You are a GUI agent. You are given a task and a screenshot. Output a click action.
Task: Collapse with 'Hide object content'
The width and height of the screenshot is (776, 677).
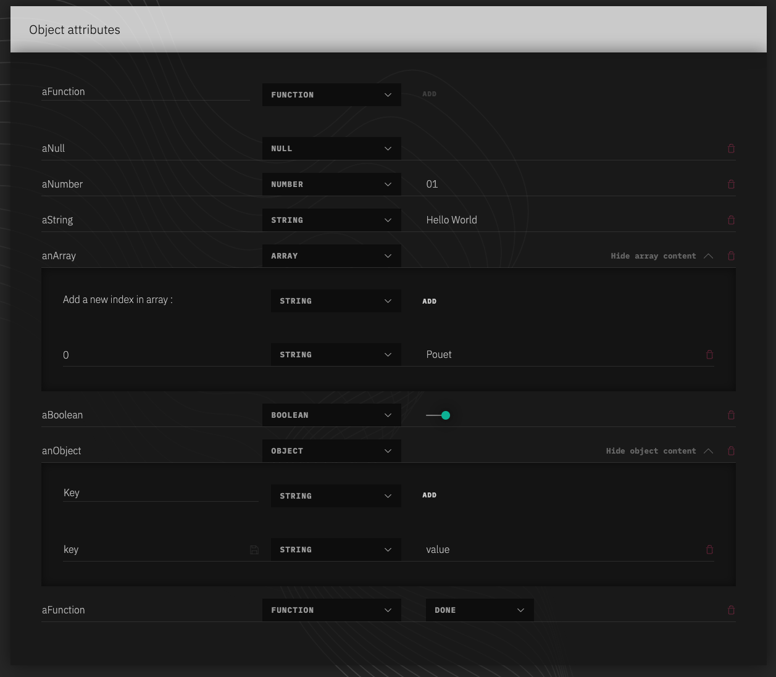(659, 451)
